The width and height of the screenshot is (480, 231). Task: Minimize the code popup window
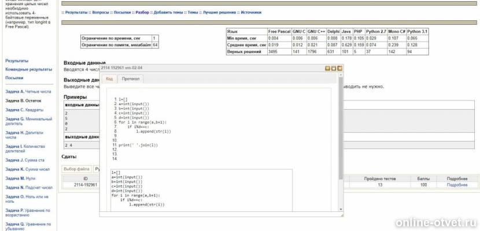click(x=327, y=68)
